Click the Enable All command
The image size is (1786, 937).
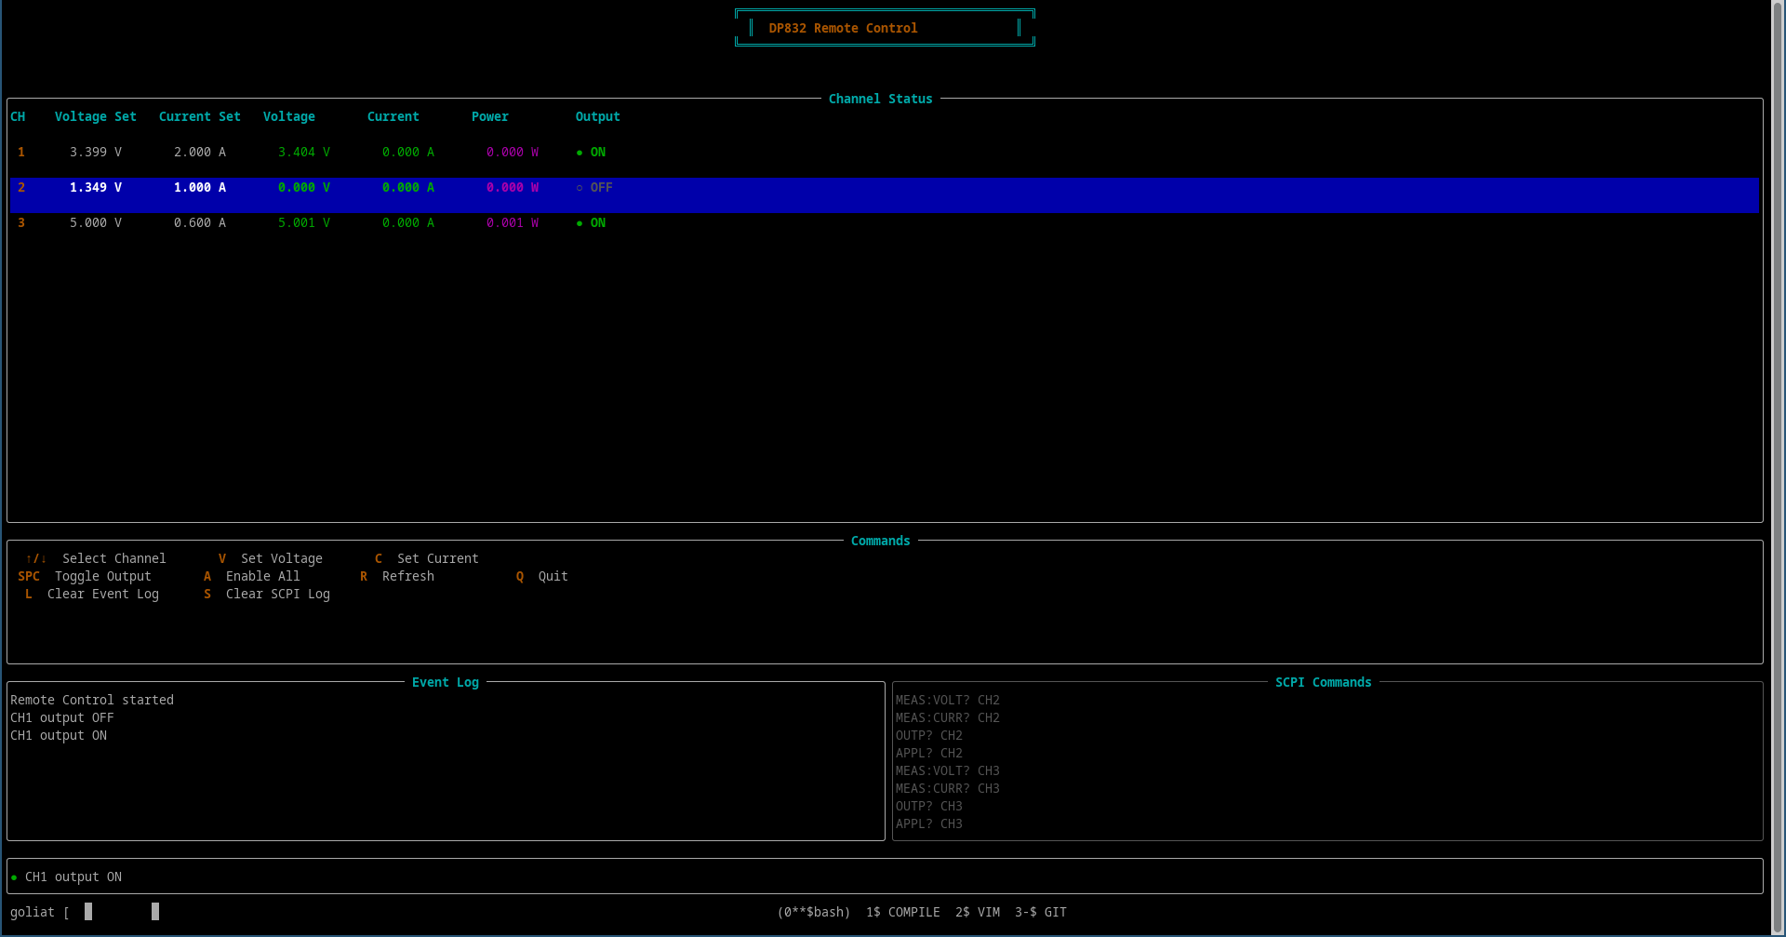click(262, 577)
